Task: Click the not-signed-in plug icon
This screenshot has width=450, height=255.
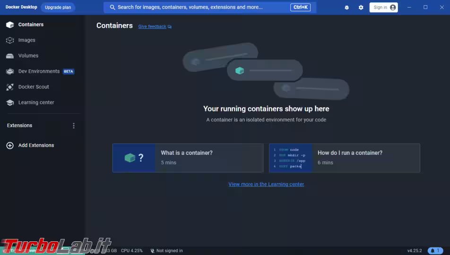Action: 152,251
